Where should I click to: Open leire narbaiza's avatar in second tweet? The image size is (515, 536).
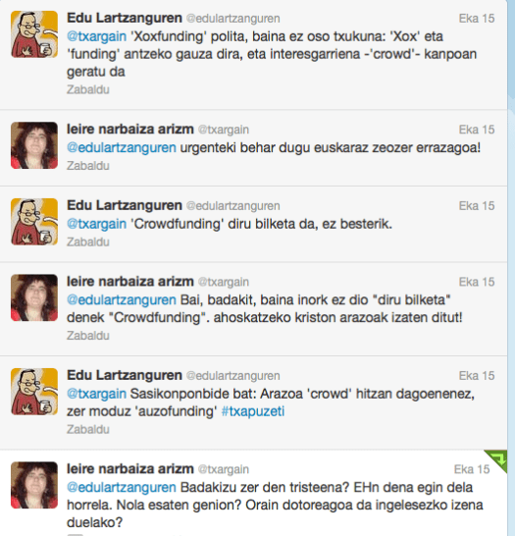click(34, 145)
